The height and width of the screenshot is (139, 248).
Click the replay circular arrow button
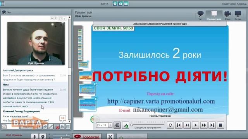pos(170,125)
